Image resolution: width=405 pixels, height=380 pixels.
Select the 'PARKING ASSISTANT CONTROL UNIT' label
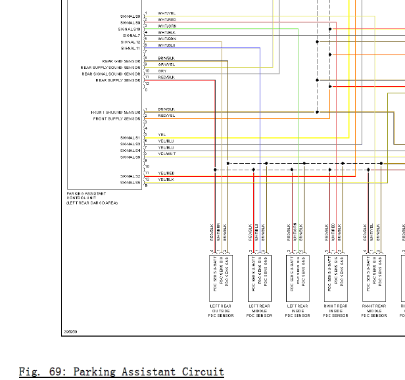tap(86, 195)
